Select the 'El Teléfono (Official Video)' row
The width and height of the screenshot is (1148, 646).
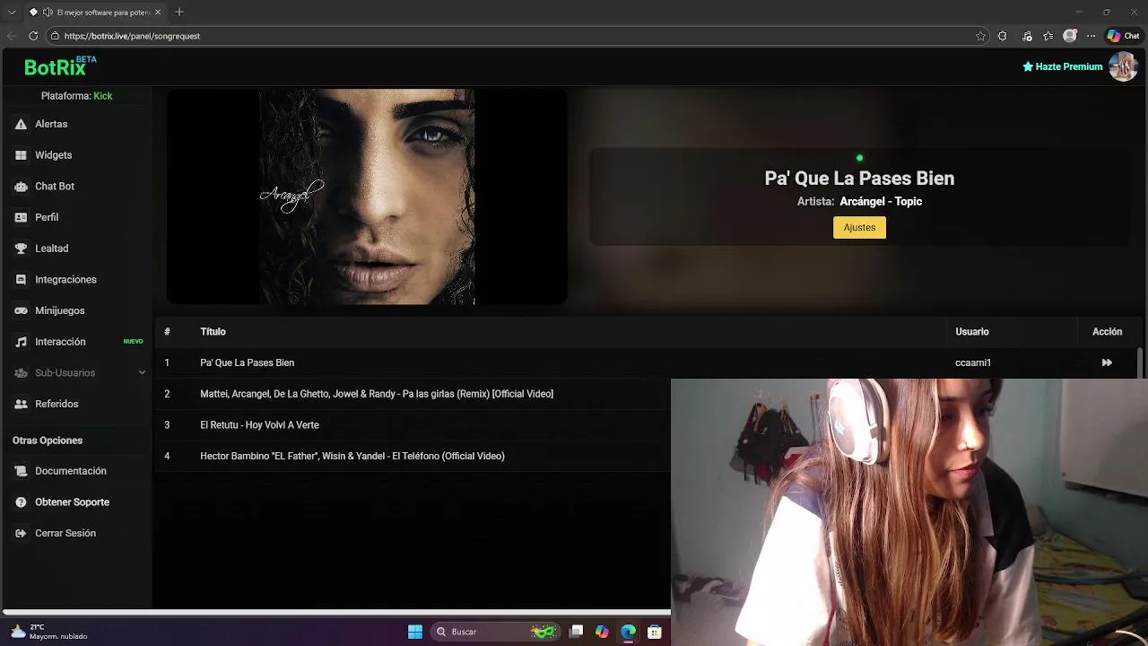[413, 456]
